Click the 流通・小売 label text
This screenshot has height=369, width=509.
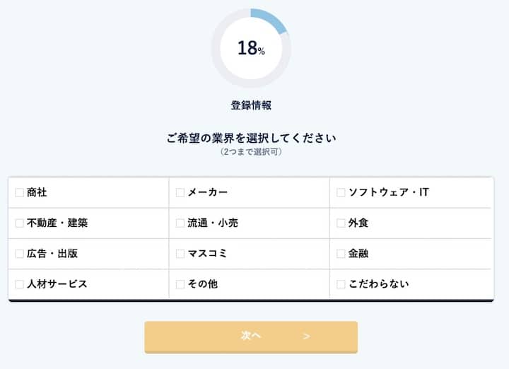point(212,223)
